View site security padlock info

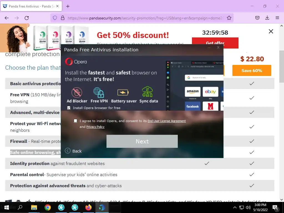point(63,18)
